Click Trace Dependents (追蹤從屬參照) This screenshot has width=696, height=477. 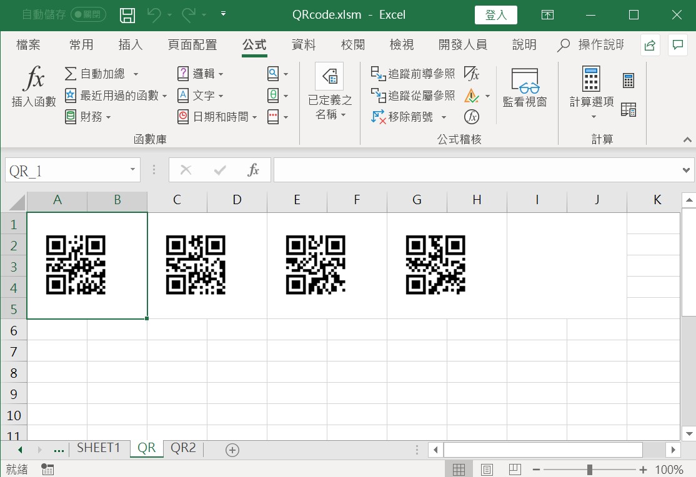(413, 96)
